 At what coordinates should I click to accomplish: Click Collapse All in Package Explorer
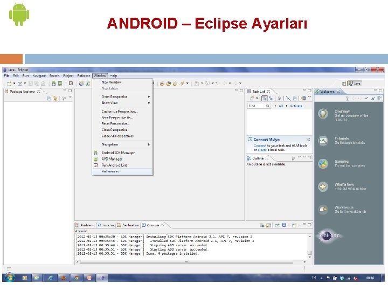click(48, 98)
